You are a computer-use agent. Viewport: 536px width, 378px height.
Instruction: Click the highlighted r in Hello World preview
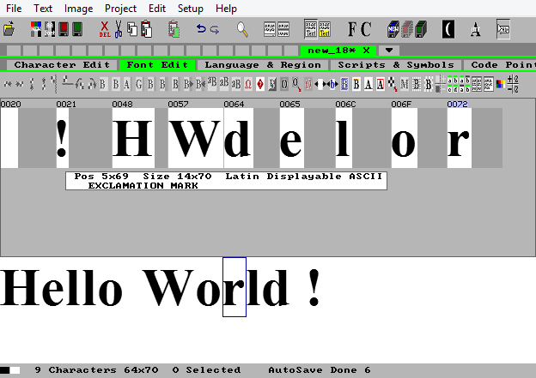click(234, 287)
